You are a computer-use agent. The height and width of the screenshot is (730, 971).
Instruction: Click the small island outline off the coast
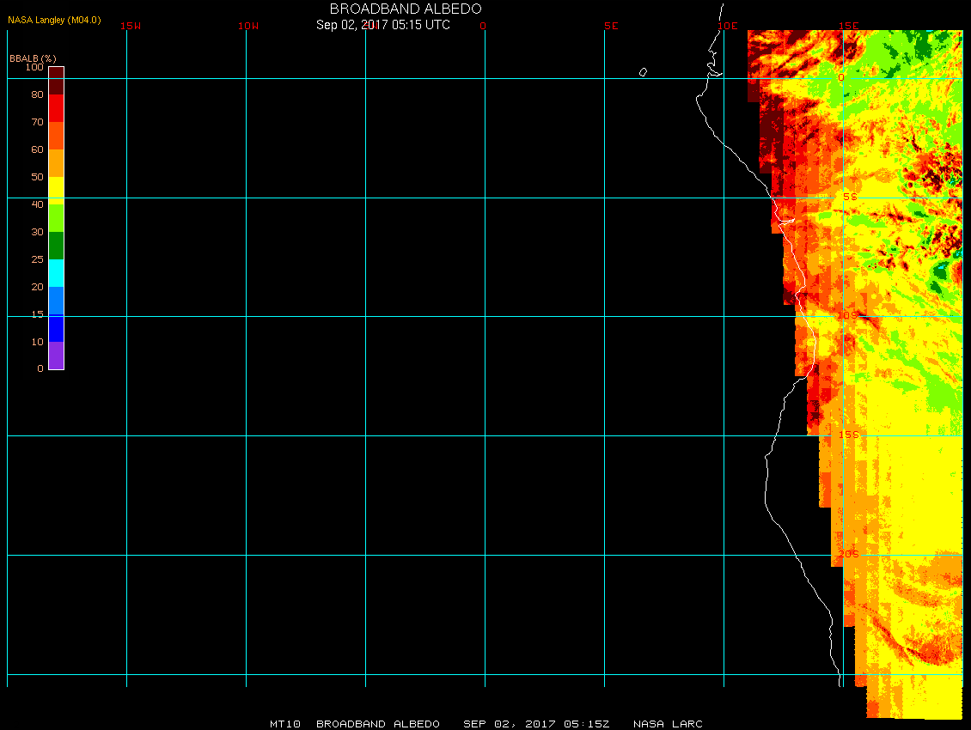tap(643, 72)
